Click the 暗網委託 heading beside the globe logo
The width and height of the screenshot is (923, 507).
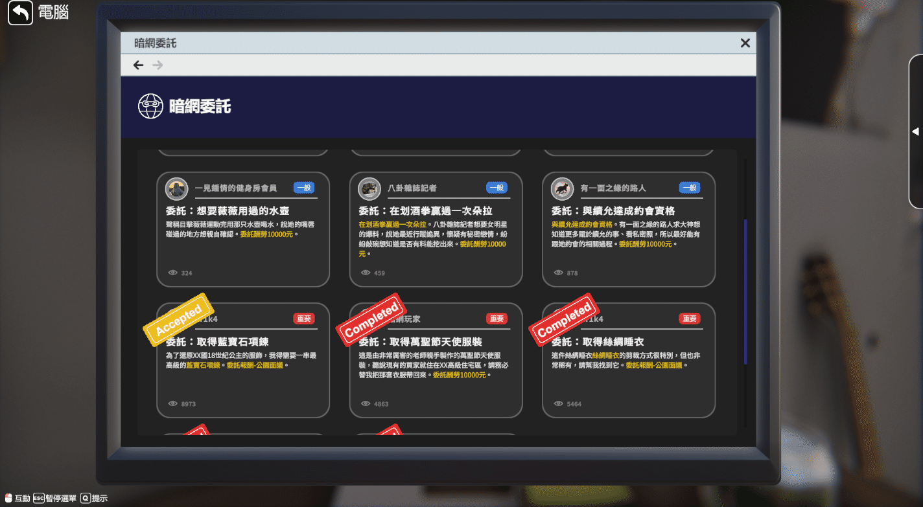[x=200, y=107]
